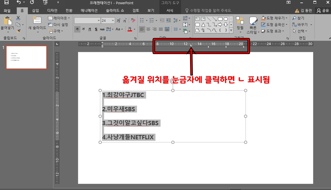331x190 pixels.
Task: Decrease list indent level icon
Action: pos(162,20)
